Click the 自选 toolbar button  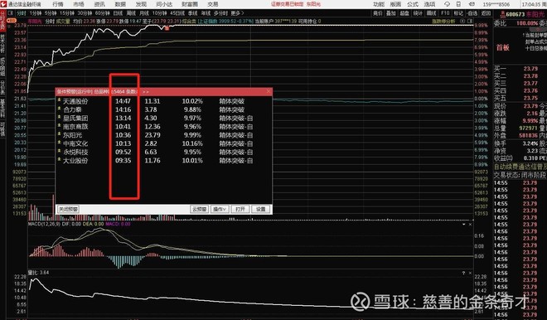pos(472,13)
